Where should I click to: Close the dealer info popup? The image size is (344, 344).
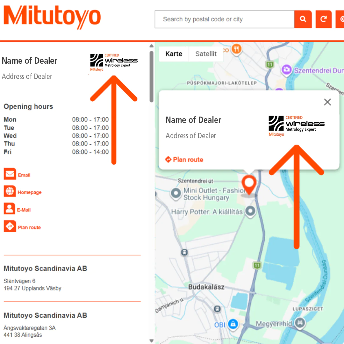click(x=327, y=102)
